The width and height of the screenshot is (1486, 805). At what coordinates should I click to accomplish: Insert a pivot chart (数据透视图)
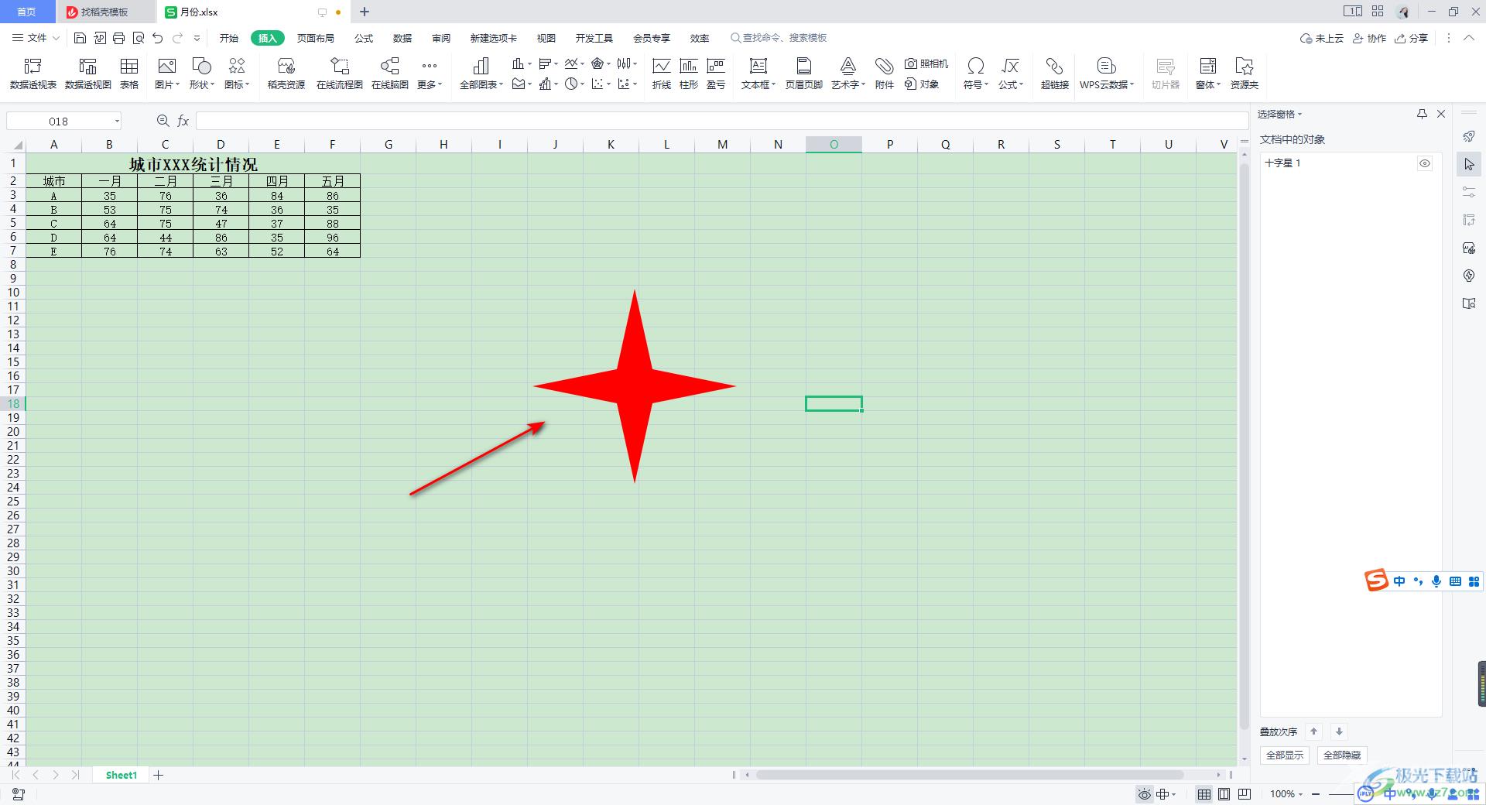(88, 74)
